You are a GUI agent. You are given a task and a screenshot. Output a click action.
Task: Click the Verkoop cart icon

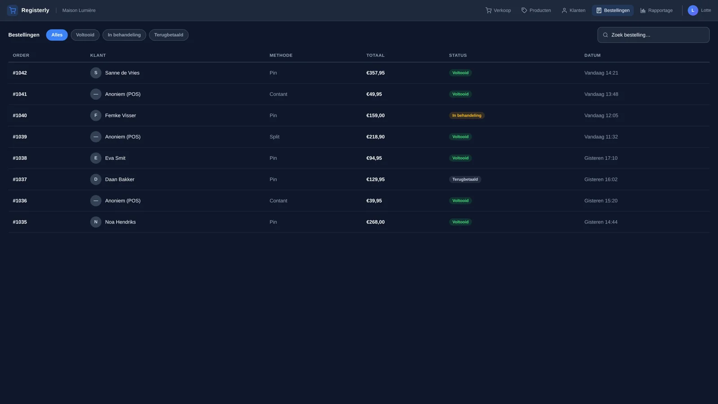tap(488, 10)
